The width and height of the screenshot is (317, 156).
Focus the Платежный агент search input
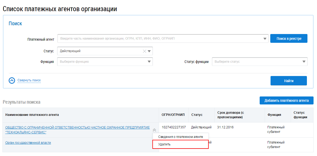coord(159,39)
